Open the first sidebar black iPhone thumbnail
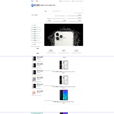 (x=34, y=59)
